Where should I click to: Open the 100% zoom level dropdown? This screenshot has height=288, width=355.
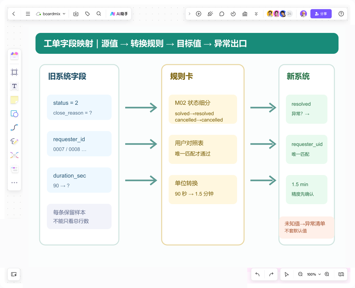(x=314, y=274)
